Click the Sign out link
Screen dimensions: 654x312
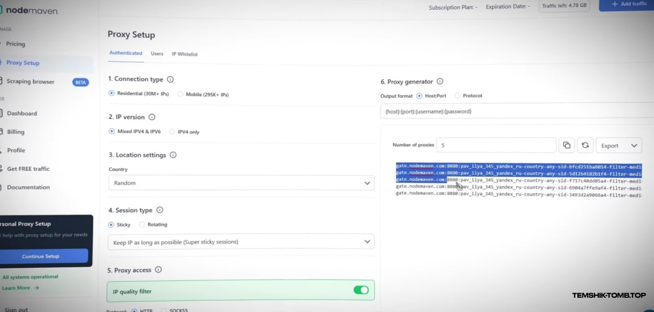tap(15, 309)
